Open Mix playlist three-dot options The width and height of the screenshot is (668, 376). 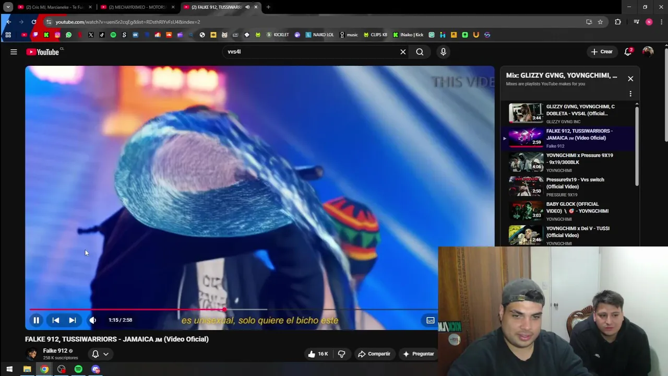click(x=630, y=94)
